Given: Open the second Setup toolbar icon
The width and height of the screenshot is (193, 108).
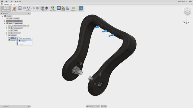Looking at the screenshot, I should (24, 8).
